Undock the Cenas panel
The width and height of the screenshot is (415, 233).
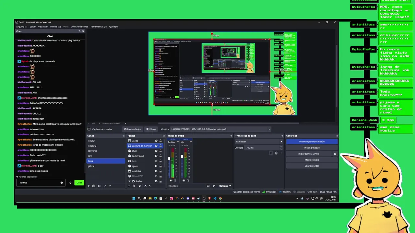click(124, 136)
